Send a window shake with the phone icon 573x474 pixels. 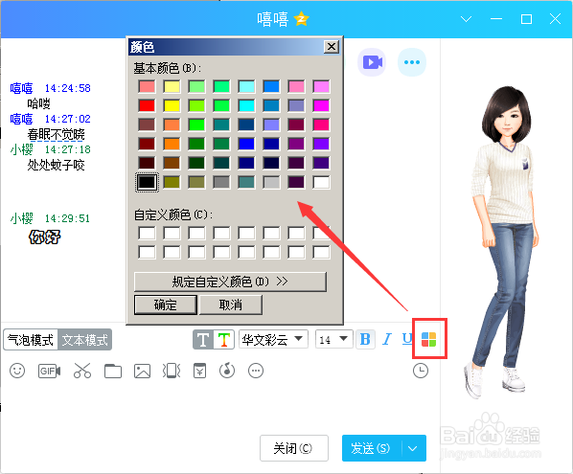(172, 371)
